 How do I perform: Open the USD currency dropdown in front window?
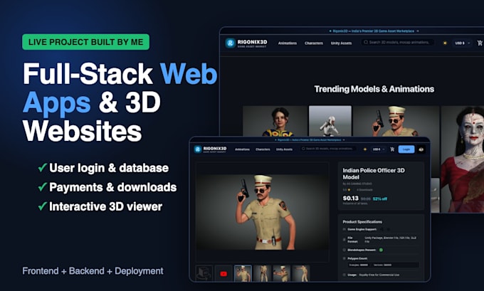pos(379,149)
